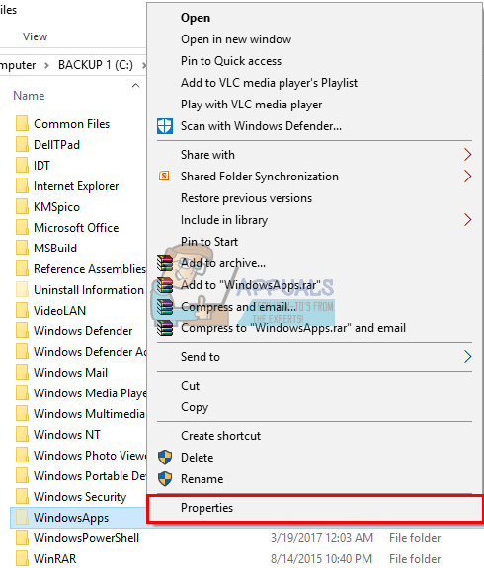
Task: Select Open in new window
Action: click(x=236, y=39)
